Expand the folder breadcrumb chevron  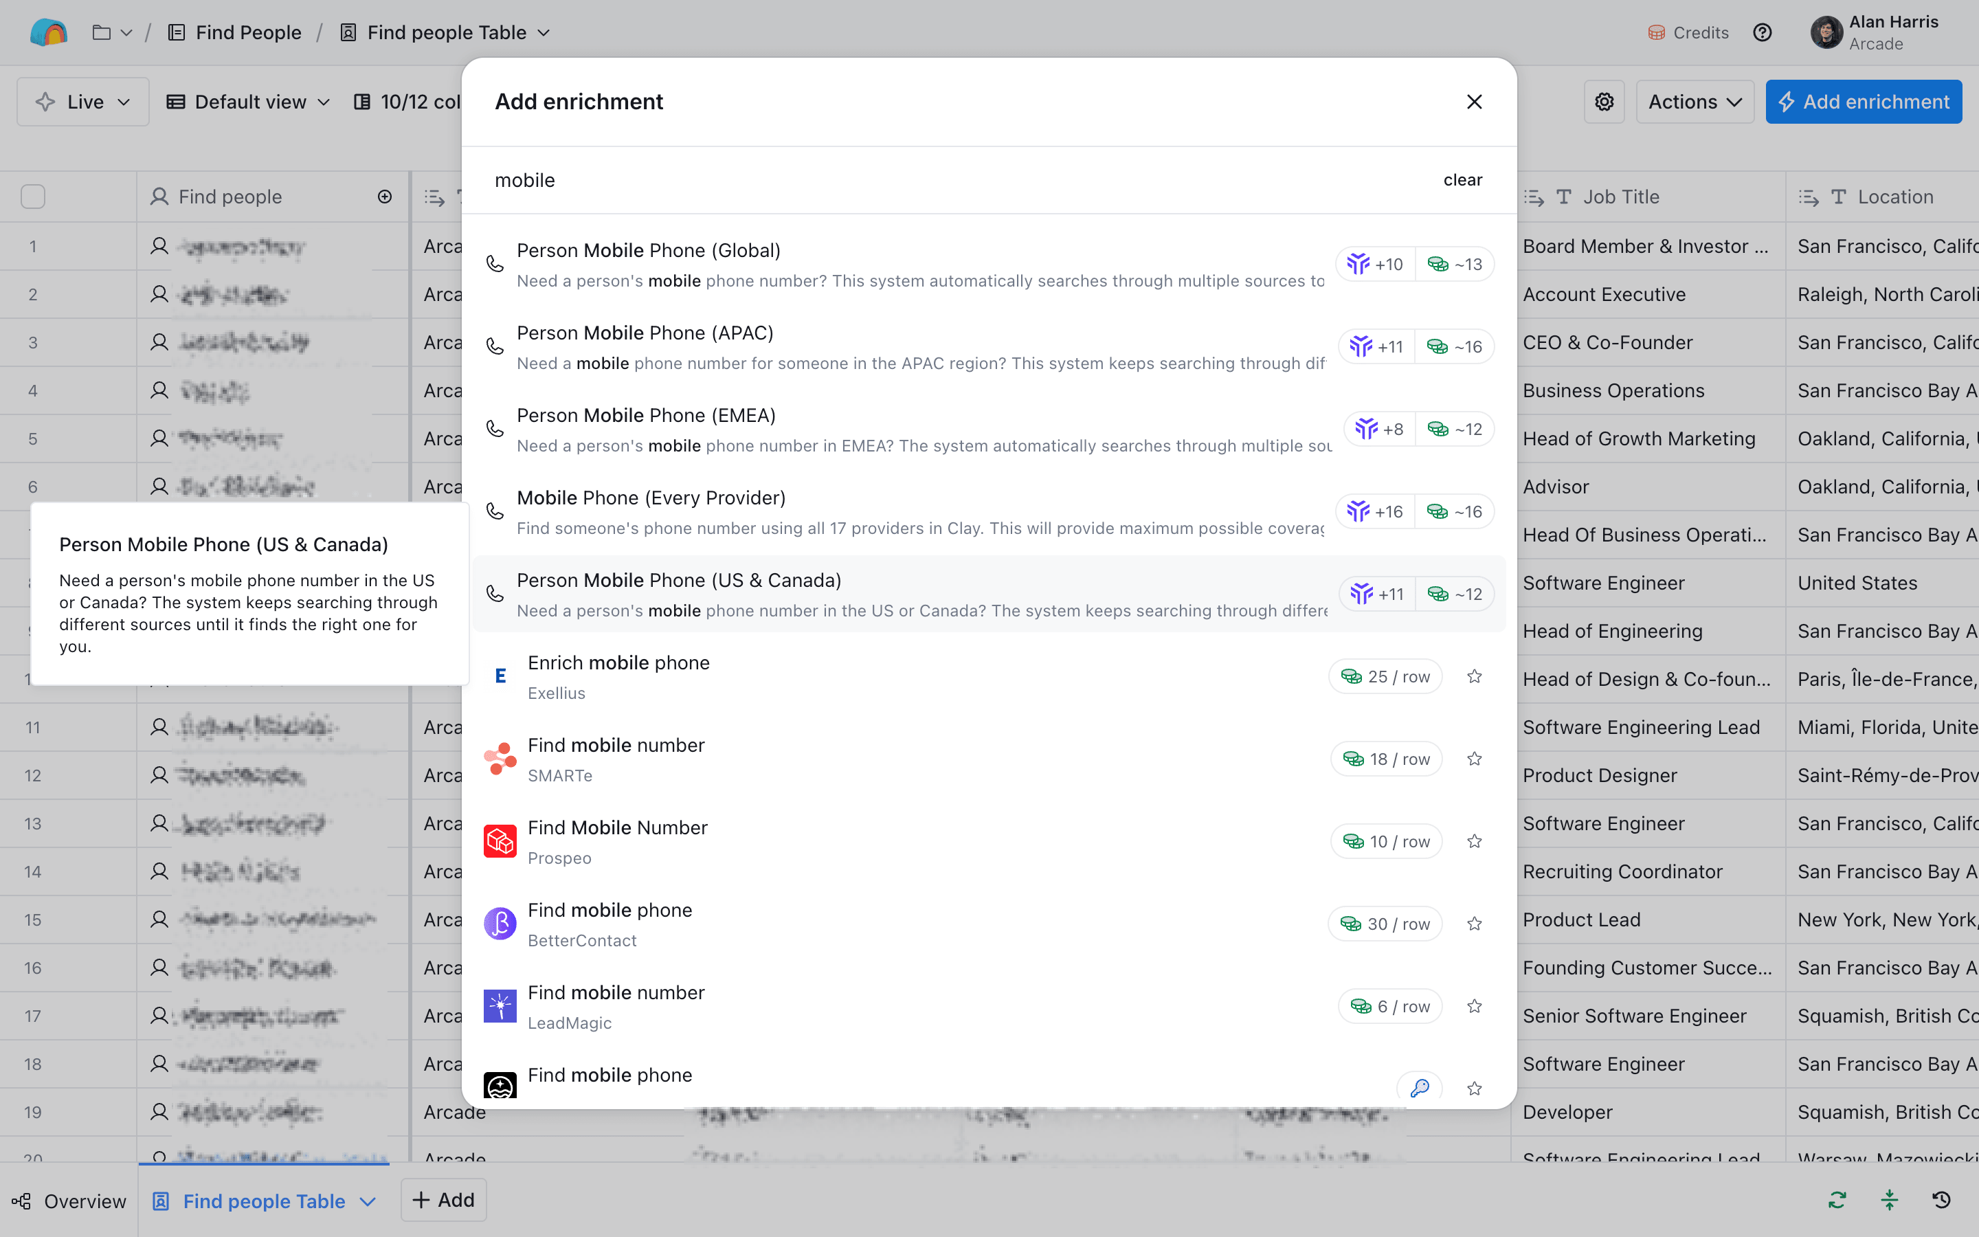pyautogui.click(x=126, y=33)
